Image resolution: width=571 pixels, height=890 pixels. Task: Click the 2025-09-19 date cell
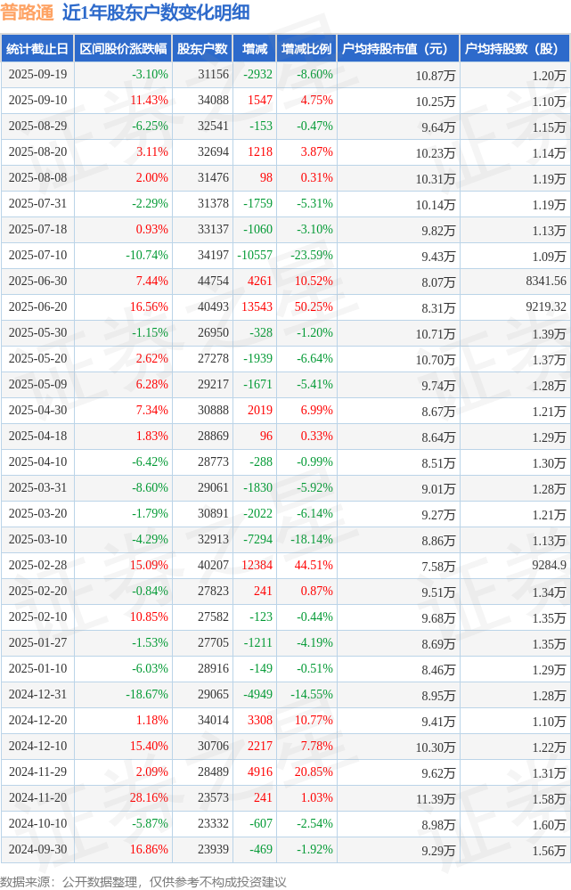pyautogui.click(x=37, y=75)
